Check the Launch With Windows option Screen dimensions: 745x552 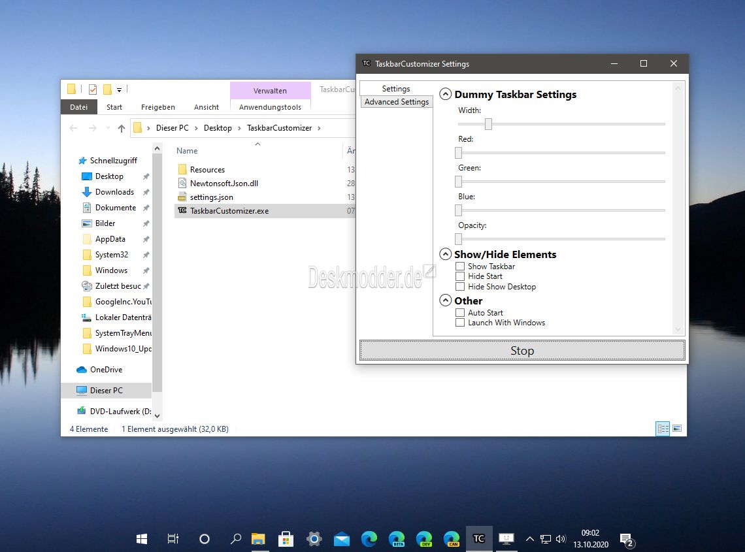460,323
